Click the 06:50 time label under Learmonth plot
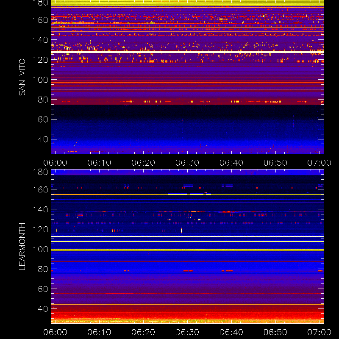 click(275, 332)
